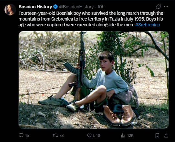The height and width of the screenshot is (142, 175).
Task: Click the @BosnianHistory handle
Action: click(76, 7)
